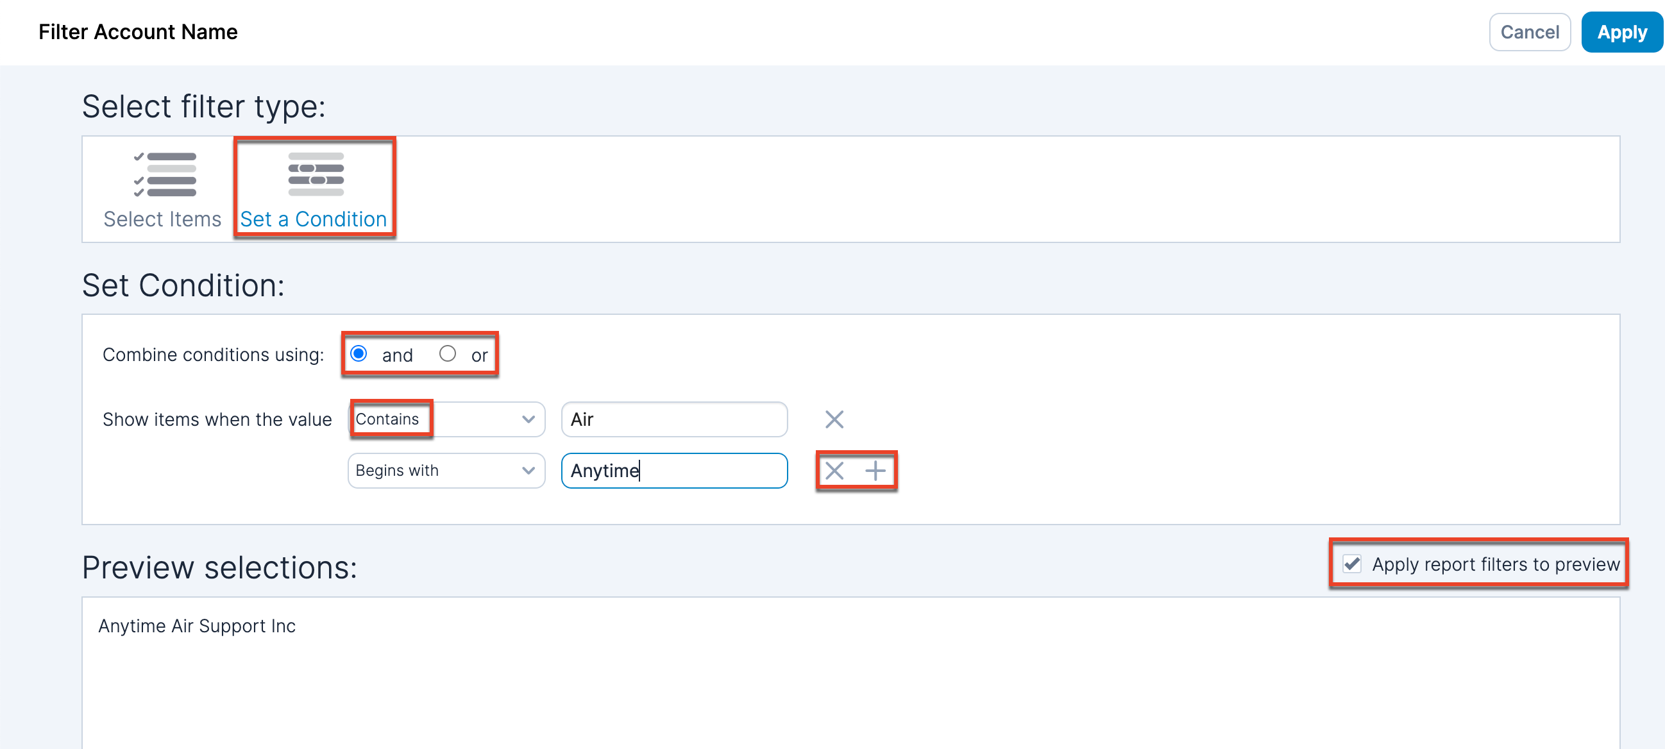Add a new condition with plus icon
Image resolution: width=1665 pixels, height=749 pixels.
875,471
